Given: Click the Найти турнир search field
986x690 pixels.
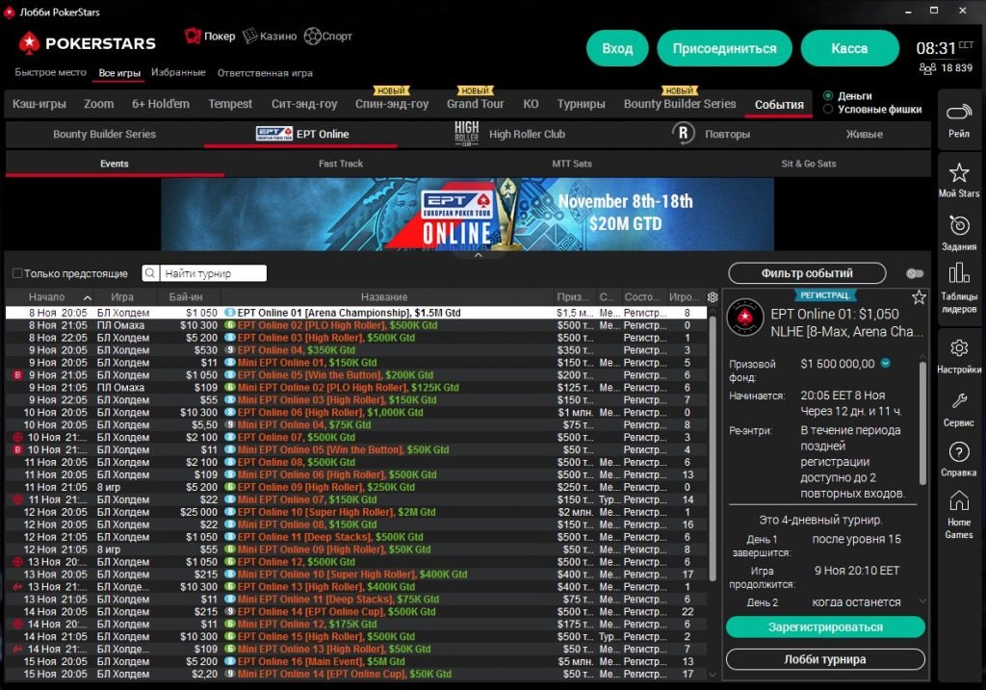Looking at the screenshot, I should [x=212, y=273].
